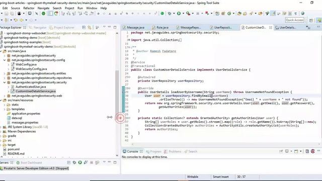Select application.properties file
322x181 pixels.
[x=26, y=114]
